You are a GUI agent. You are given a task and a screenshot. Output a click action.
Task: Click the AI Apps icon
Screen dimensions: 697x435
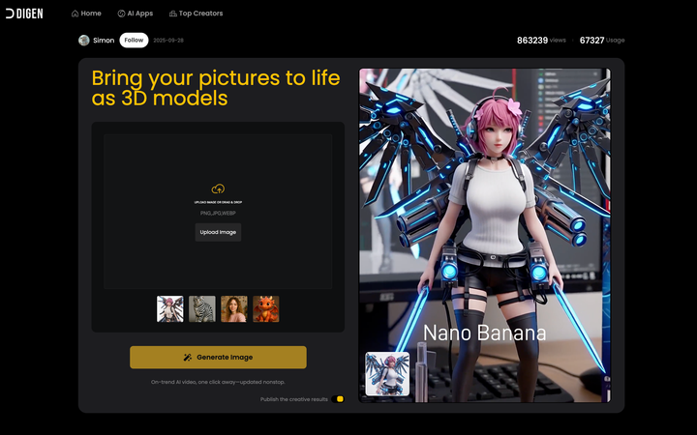coord(121,14)
